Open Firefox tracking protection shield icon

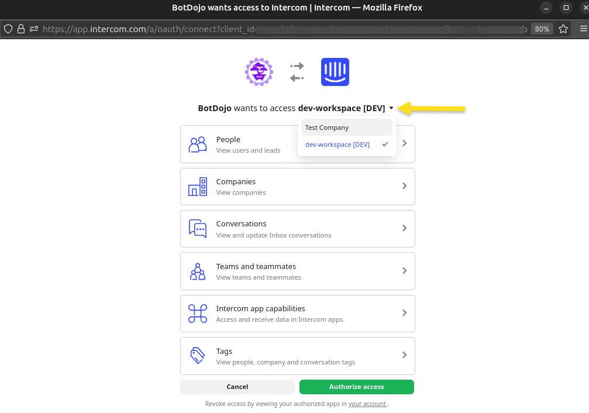click(x=8, y=29)
